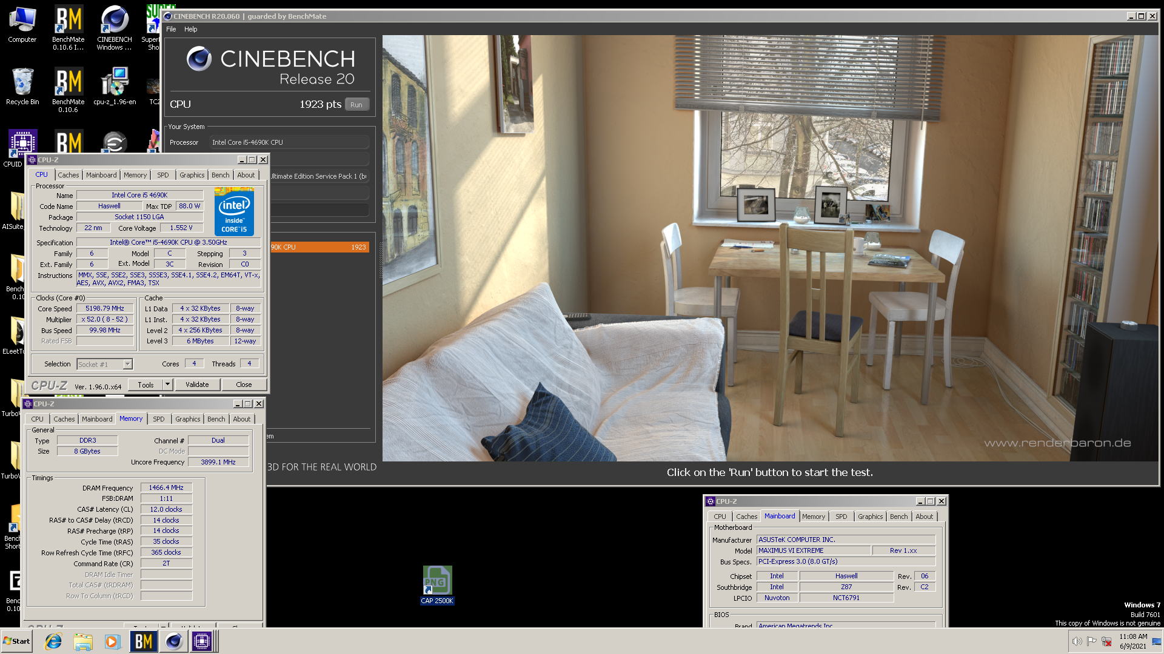This screenshot has width=1164, height=654.
Task: Select the SPD tab in Memory CPU-Z window
Action: (x=159, y=419)
